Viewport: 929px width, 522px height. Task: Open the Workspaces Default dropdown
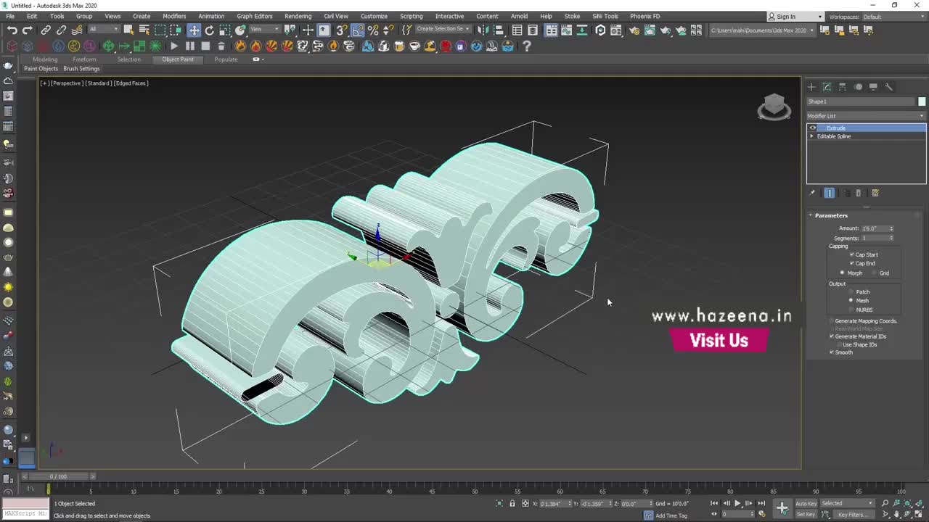pos(893,17)
